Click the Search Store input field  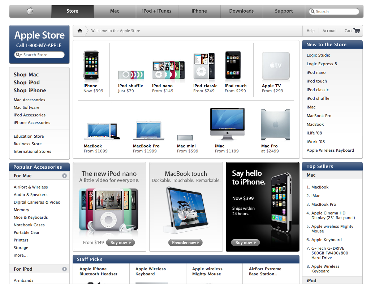[39, 55]
